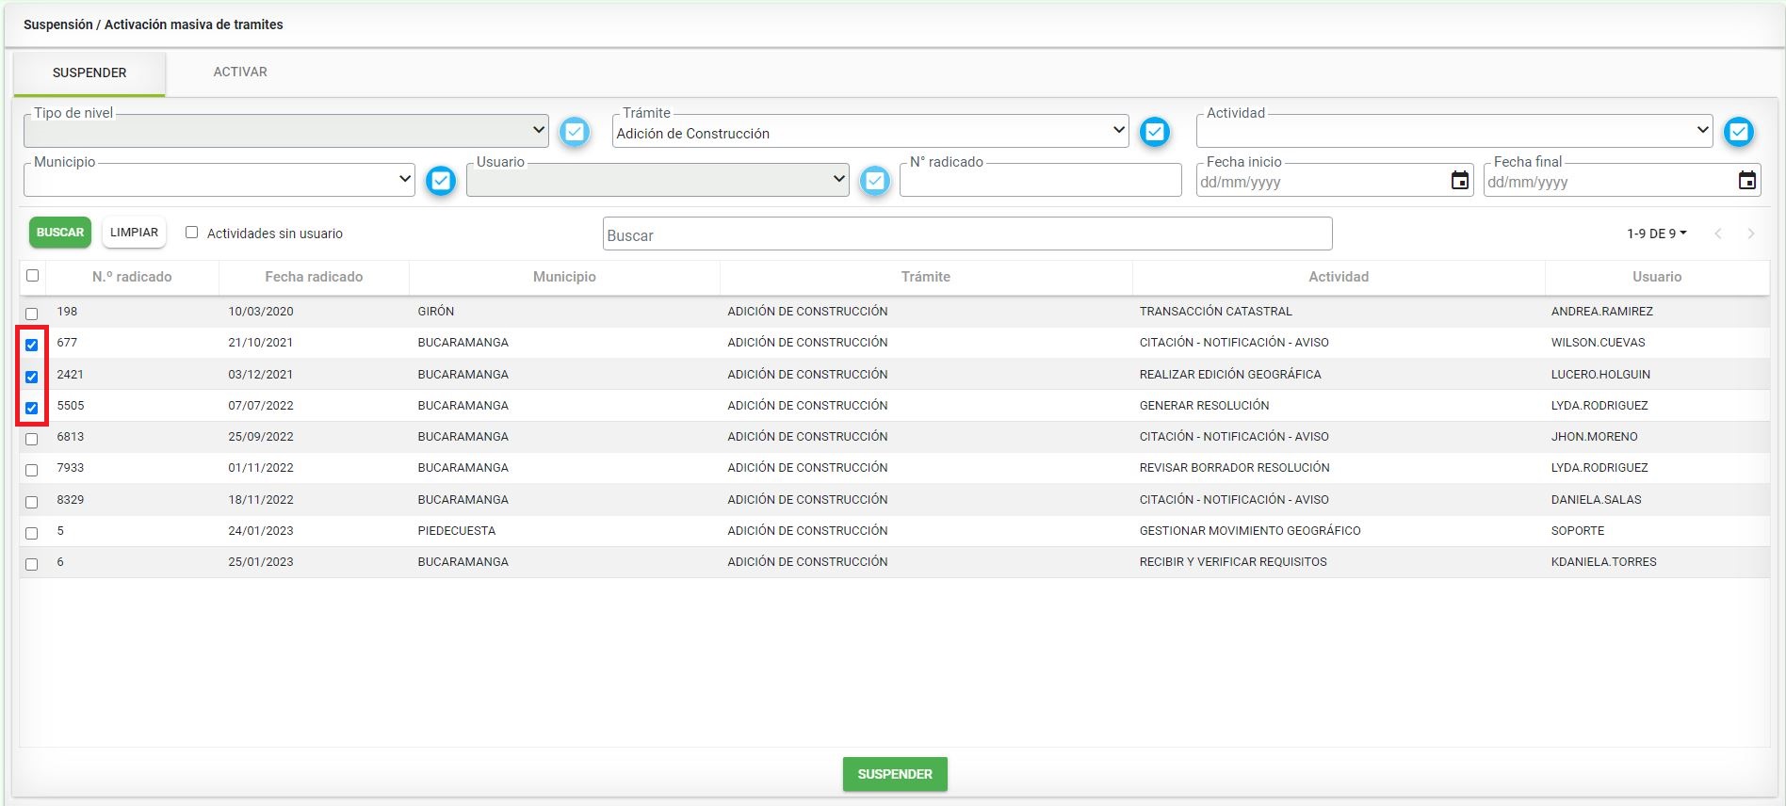Select GIRÓN municipality cell
1786x806 pixels.
[436, 312]
